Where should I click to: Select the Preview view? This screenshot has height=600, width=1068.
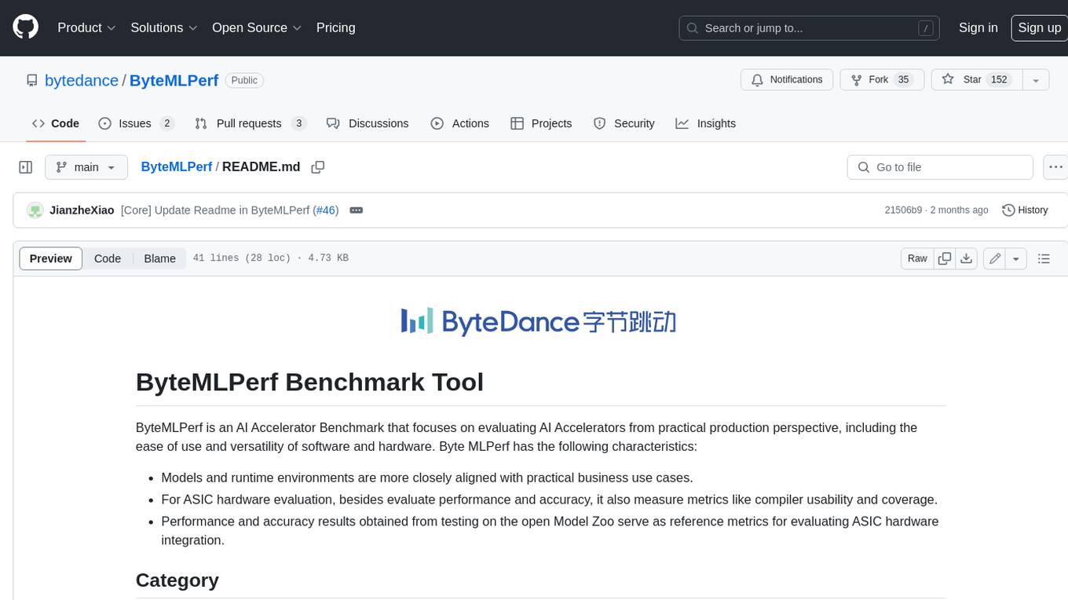pos(51,258)
